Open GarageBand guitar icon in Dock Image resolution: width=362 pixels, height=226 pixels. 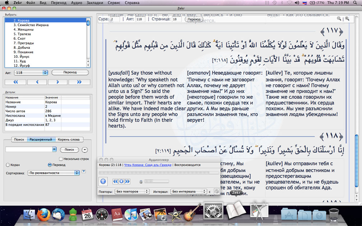tap(192, 213)
